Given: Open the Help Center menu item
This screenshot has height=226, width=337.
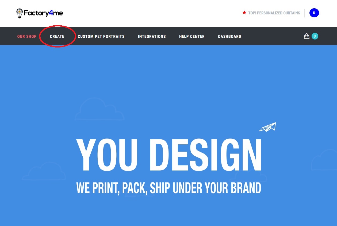Looking at the screenshot, I should pos(192,36).
